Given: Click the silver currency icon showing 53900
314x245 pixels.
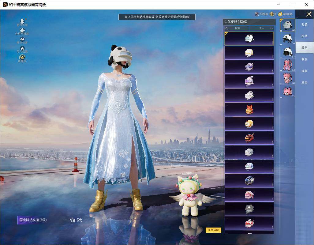Looking at the screenshot, I should (257, 14).
